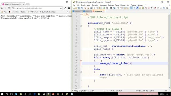Viewport: 171px width, 96px height.
Task: Open the Function List panel icon
Action: pyautogui.click(x=146, y=8)
